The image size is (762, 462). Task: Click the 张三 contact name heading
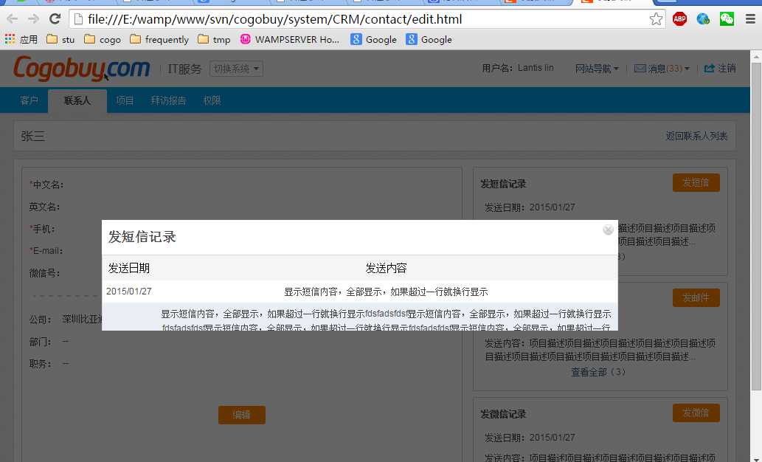coord(33,137)
